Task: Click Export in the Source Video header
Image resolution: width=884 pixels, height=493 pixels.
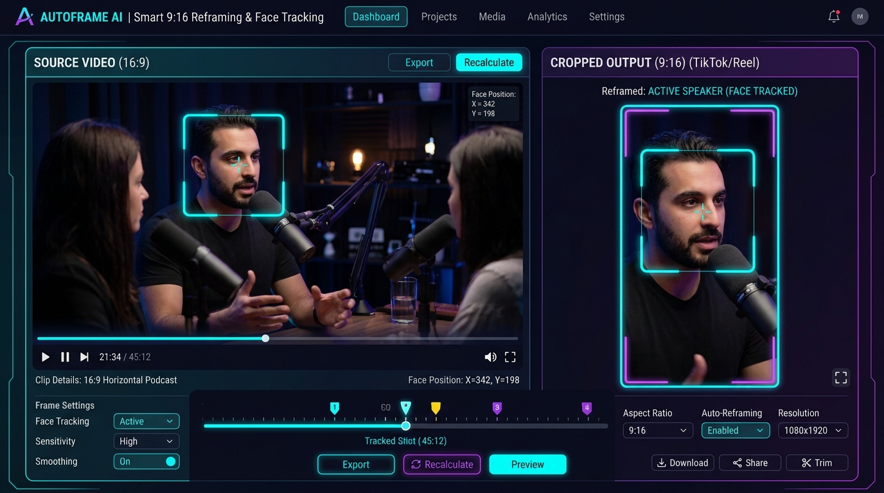Action: (x=419, y=62)
